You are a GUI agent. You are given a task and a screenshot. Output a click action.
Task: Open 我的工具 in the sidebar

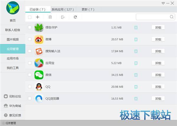point(13,68)
